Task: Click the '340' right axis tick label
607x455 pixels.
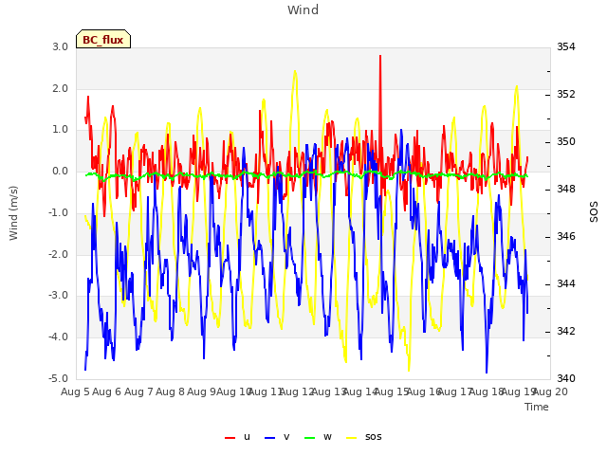Action: point(566,378)
